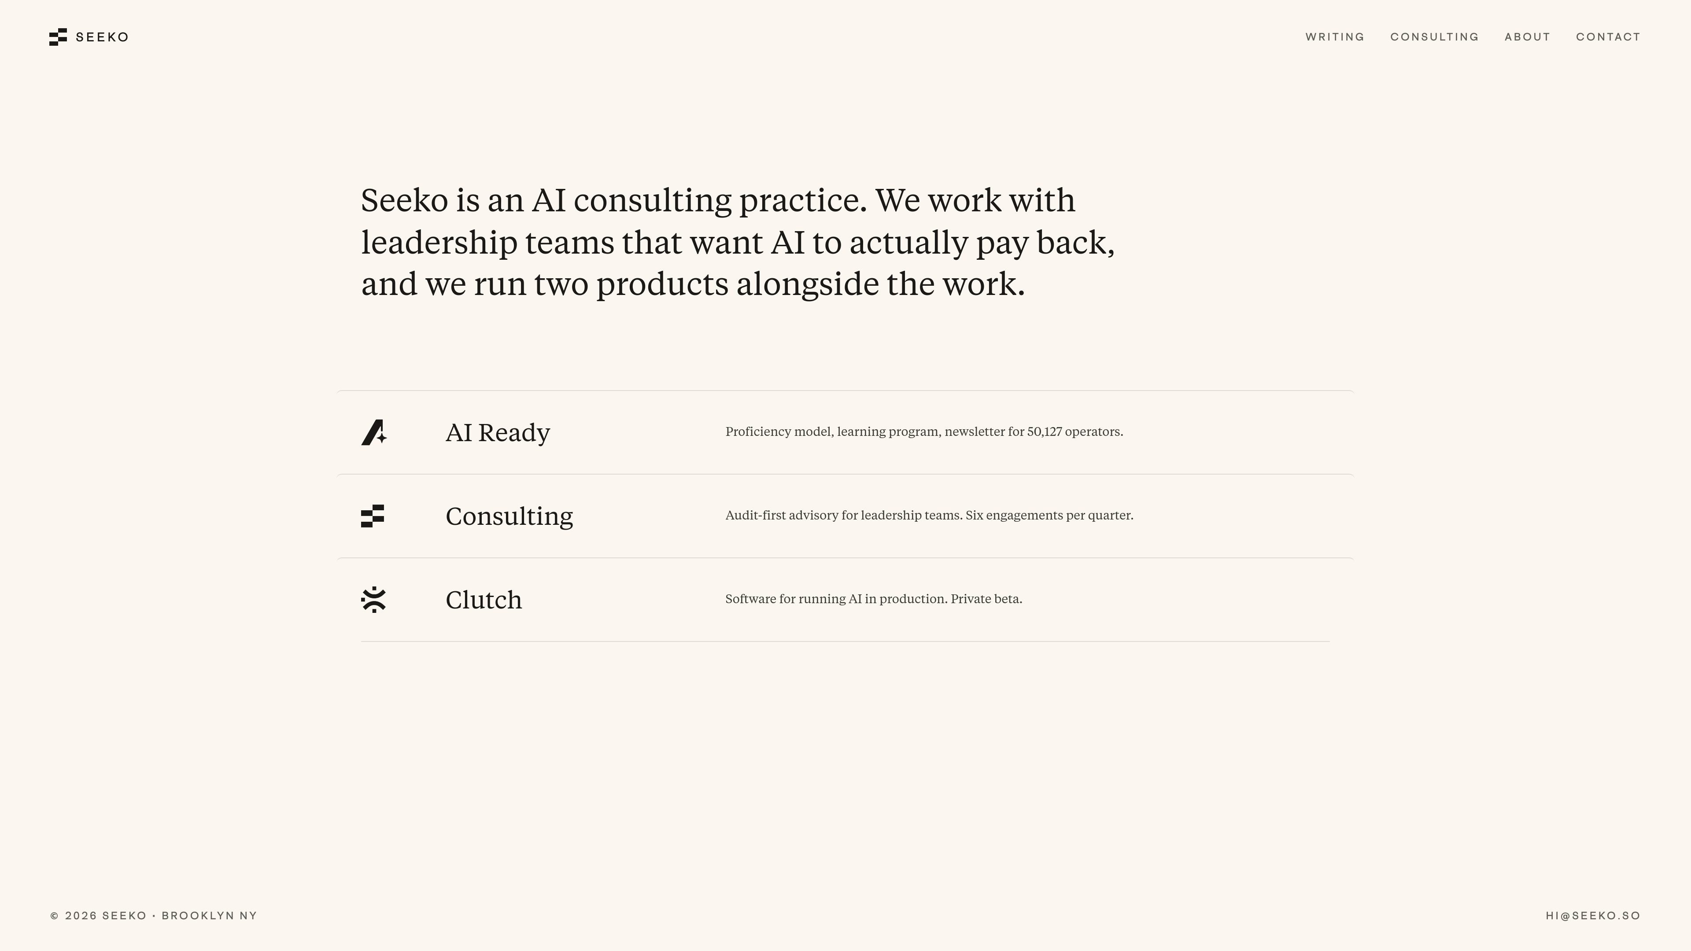1691x951 pixels.
Task: Click the audit-first advisory description text
Action: (930, 515)
